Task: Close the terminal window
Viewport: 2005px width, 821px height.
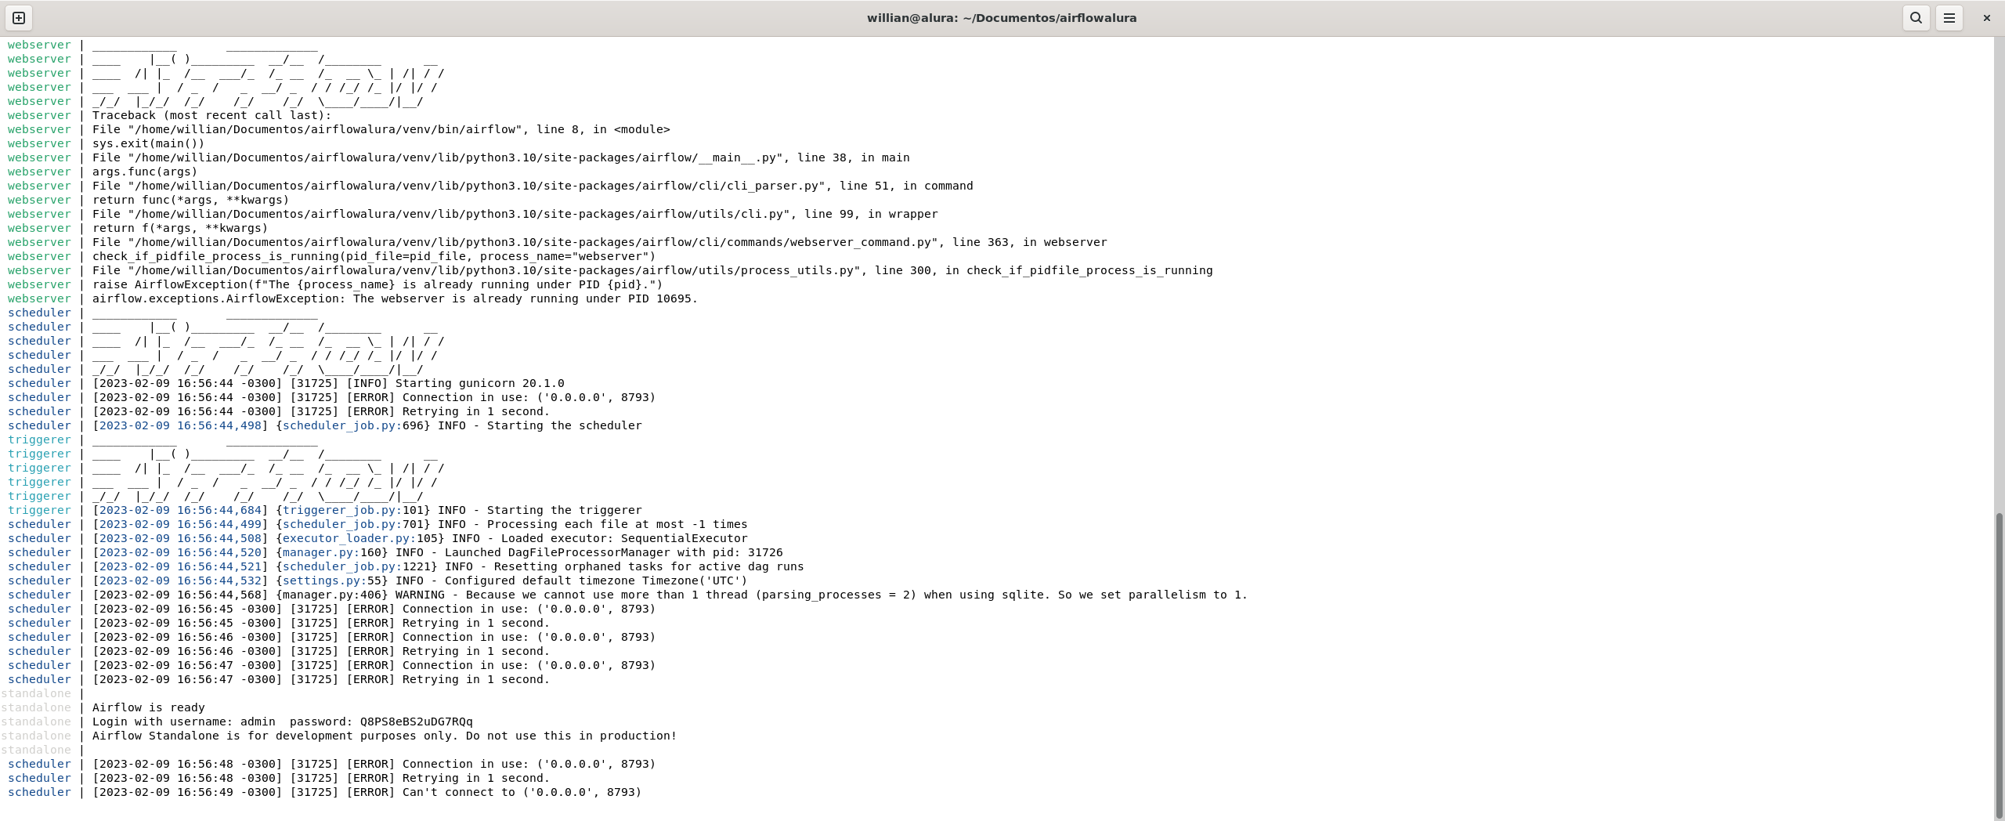Action: (1986, 18)
